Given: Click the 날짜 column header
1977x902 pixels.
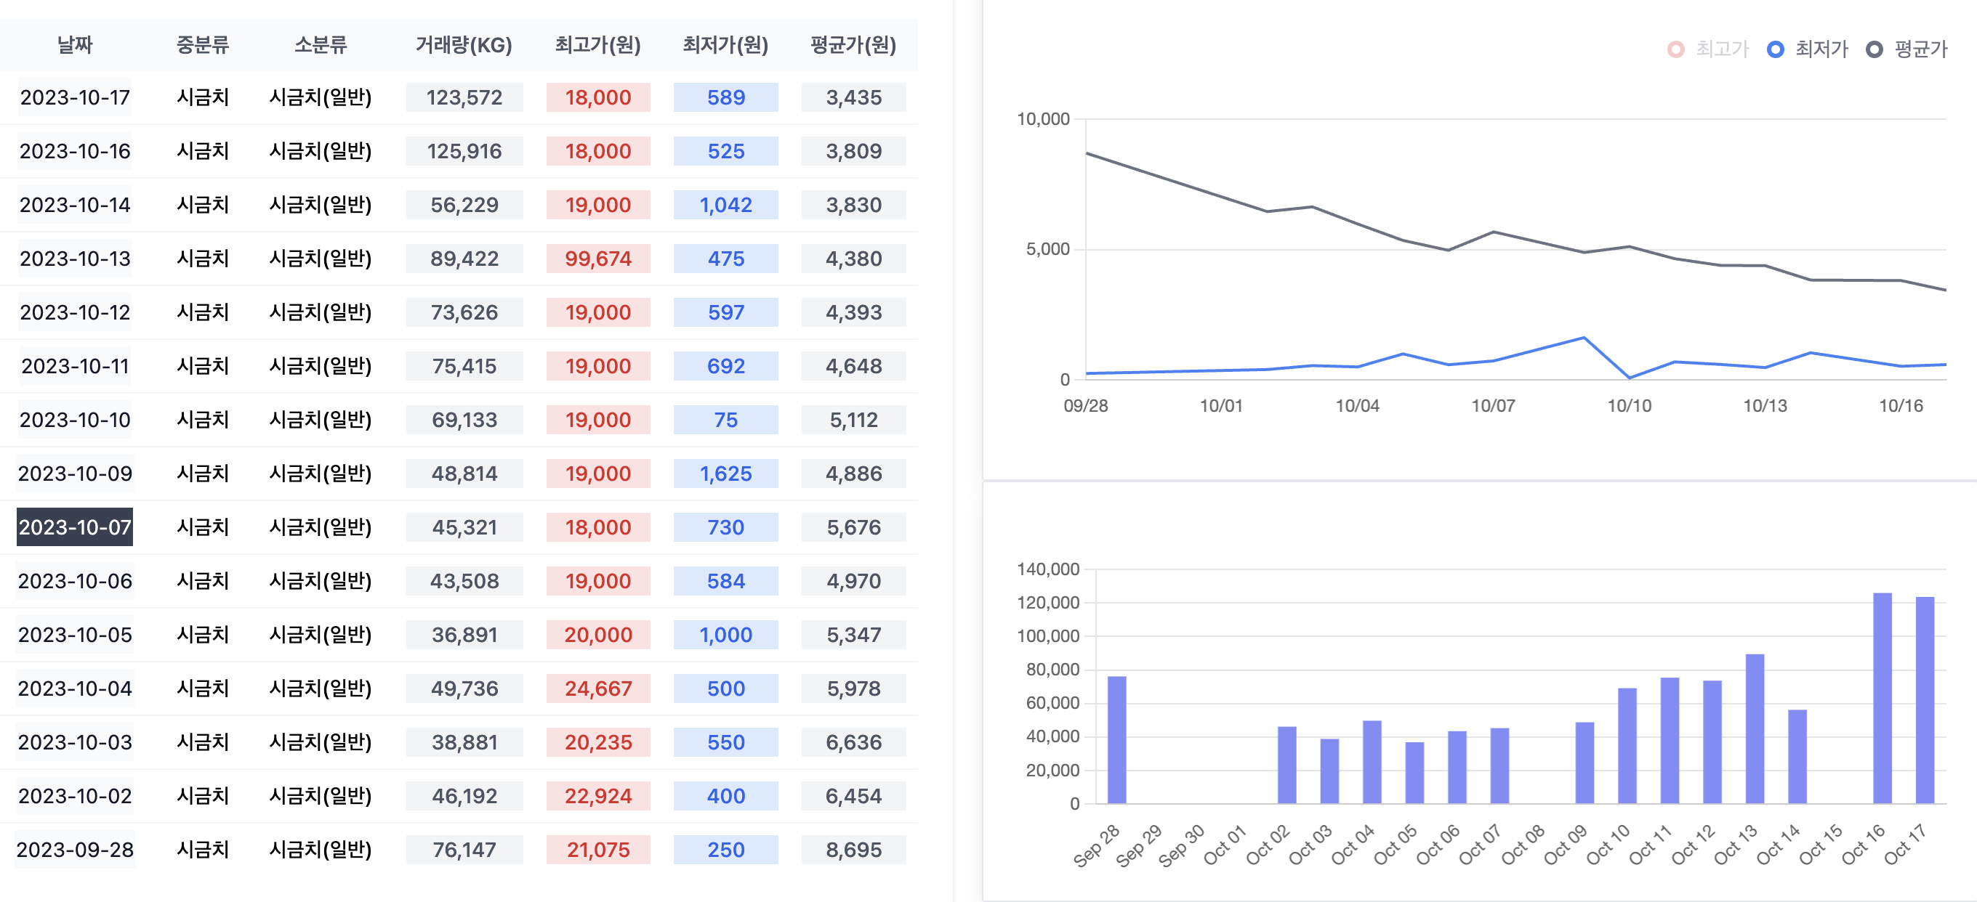Looking at the screenshot, I should 75,44.
